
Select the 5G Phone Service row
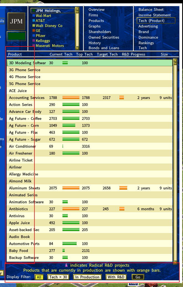(90, 84)
